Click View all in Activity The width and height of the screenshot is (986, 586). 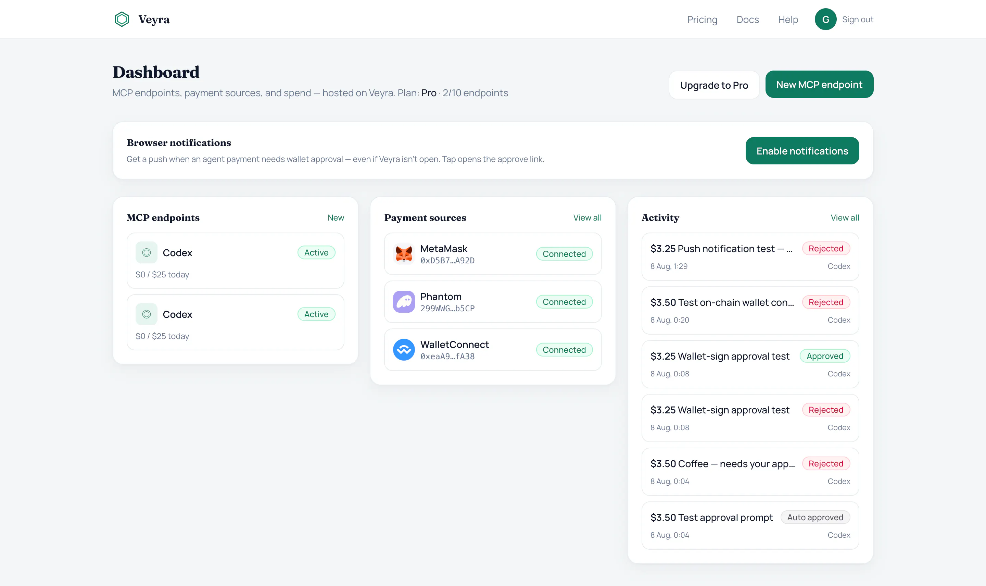coord(844,217)
